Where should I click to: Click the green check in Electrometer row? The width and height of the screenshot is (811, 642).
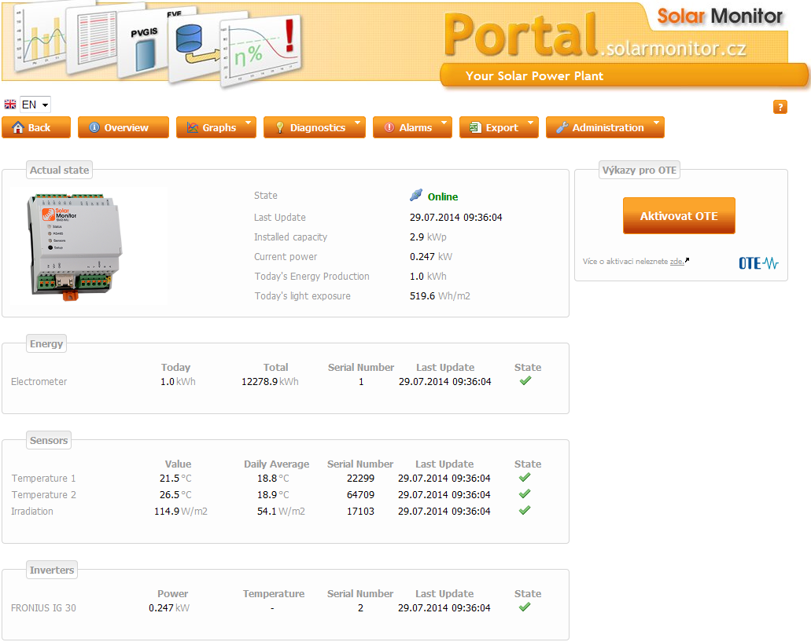(x=525, y=381)
